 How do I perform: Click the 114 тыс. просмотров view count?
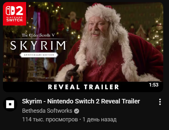coord(50,119)
